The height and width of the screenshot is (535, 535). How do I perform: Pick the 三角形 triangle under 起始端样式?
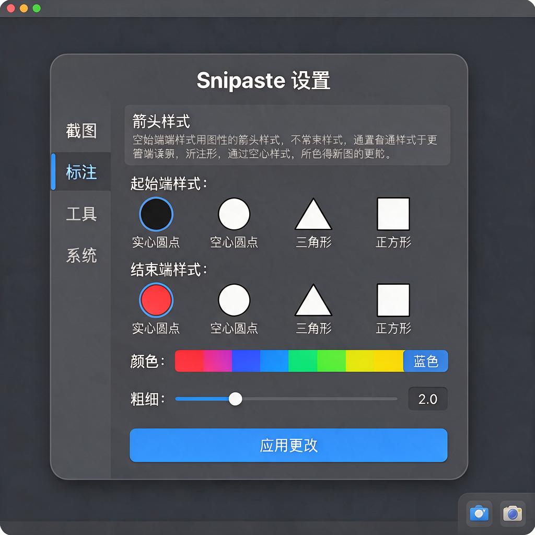(x=313, y=214)
